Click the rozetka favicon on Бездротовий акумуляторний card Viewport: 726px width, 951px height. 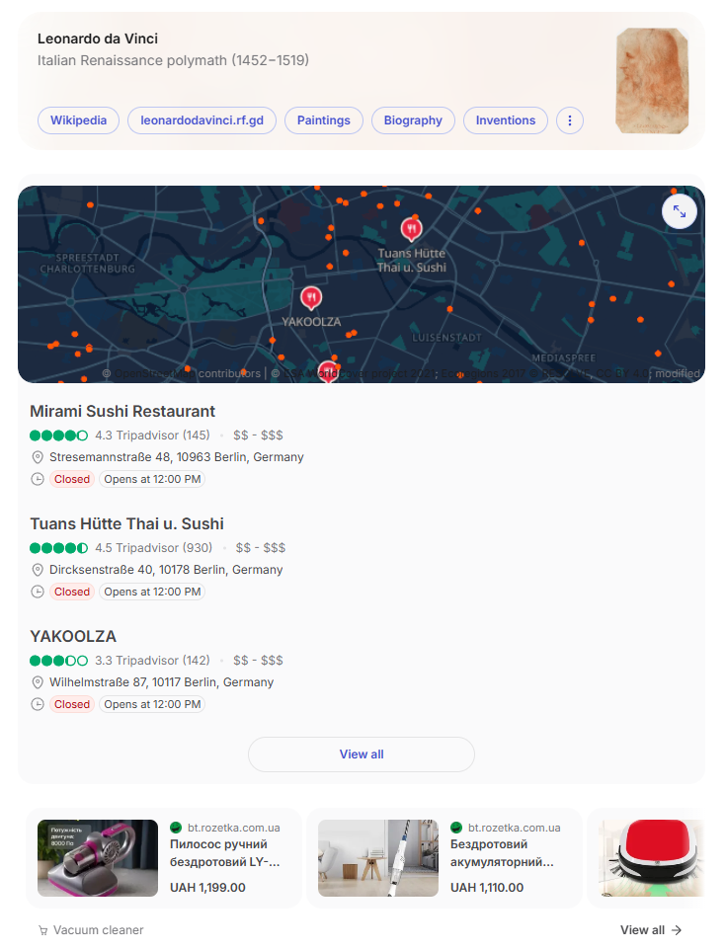[456, 828]
